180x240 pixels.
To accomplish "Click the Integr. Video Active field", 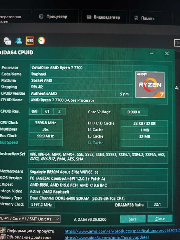I will [x=98, y=192].
